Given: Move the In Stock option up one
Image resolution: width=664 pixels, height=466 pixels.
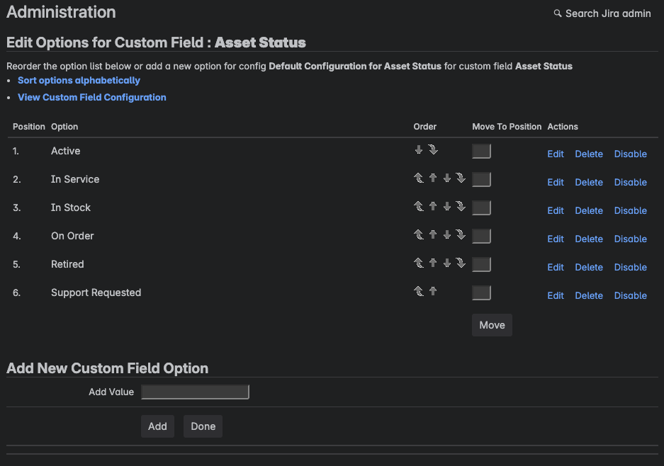Looking at the screenshot, I should (433, 207).
